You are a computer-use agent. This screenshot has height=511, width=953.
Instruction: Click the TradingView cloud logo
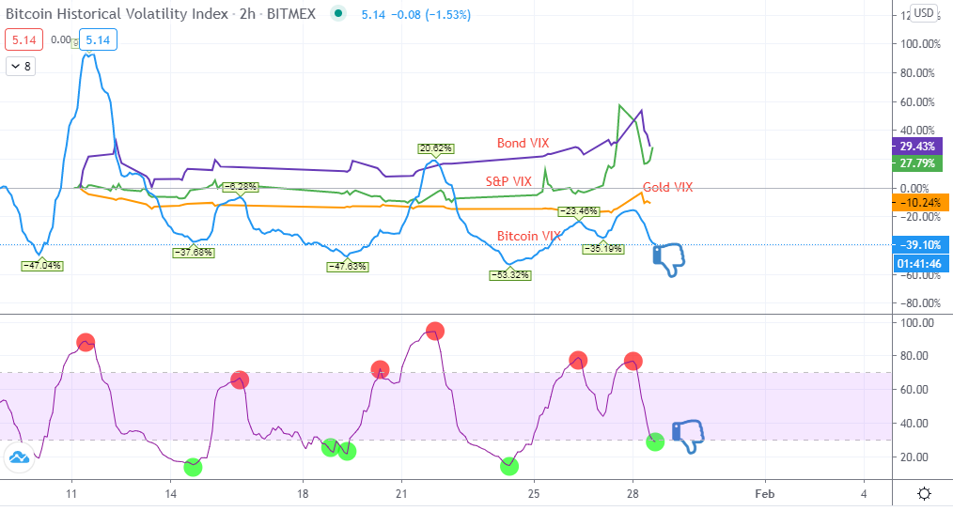(x=19, y=457)
